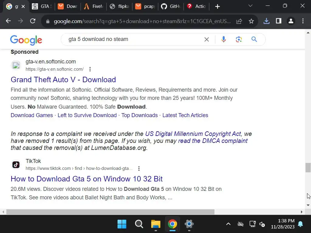This screenshot has height=233, width=311.
Task: Click the scroll-up arrow of the page
Action: 308,33
